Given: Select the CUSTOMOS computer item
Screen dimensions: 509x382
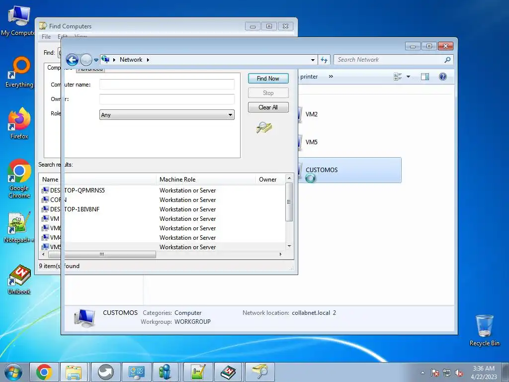Looking at the screenshot, I should 349,170.
